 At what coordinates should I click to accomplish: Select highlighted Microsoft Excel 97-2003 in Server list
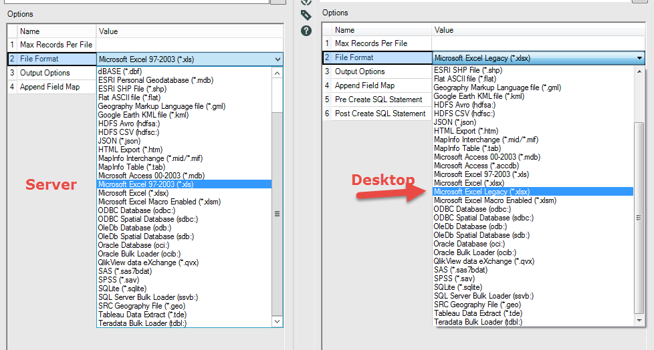[x=184, y=184]
